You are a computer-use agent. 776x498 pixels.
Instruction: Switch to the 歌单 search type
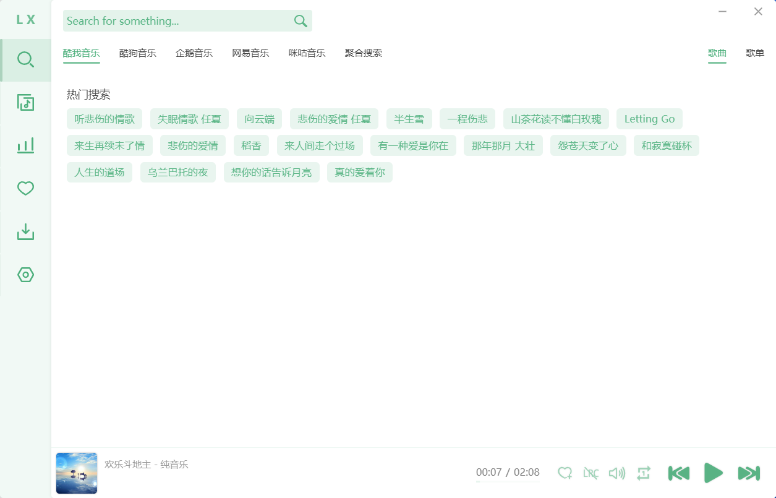point(754,53)
